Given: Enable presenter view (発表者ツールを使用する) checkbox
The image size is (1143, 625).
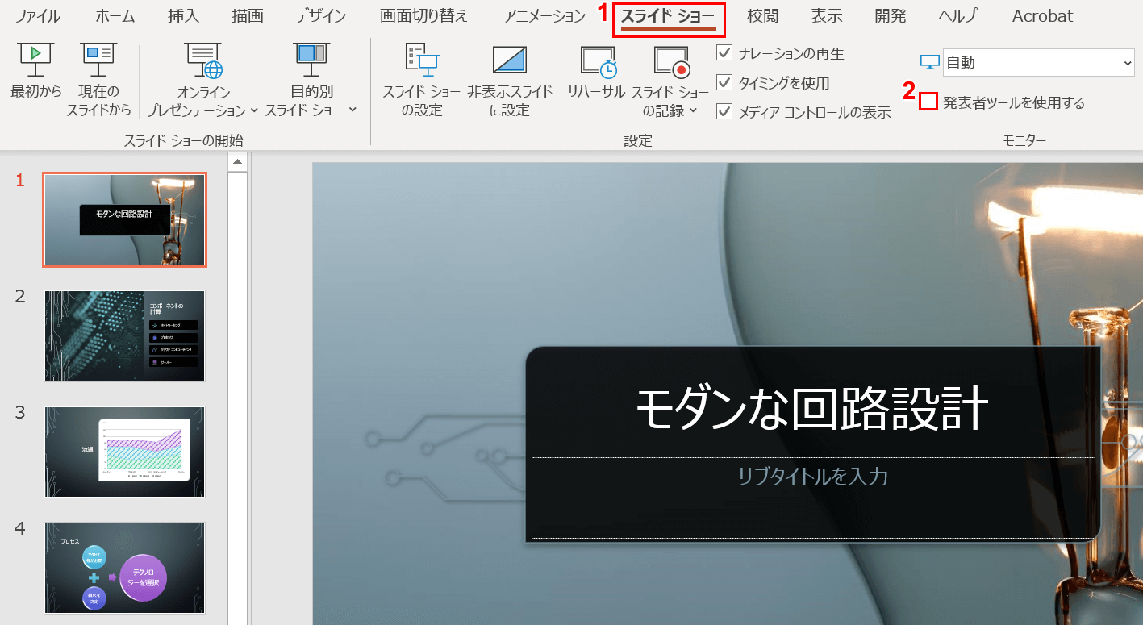Looking at the screenshot, I should pyautogui.click(x=928, y=102).
